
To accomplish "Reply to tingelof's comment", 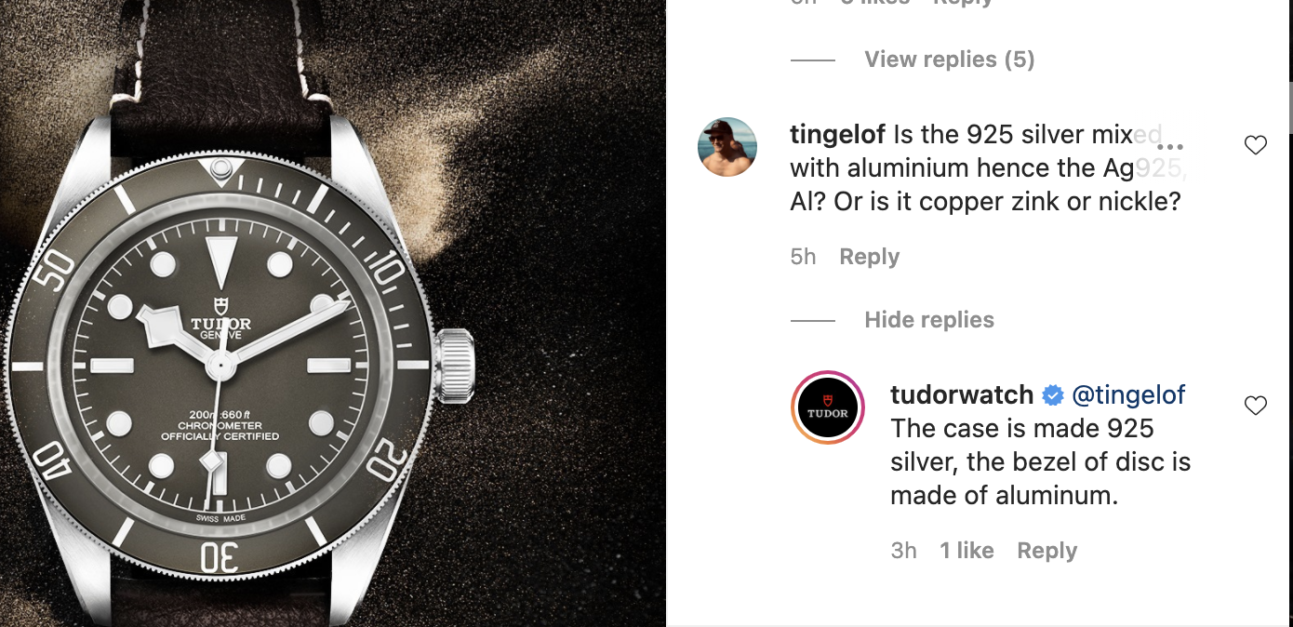I will click(869, 257).
